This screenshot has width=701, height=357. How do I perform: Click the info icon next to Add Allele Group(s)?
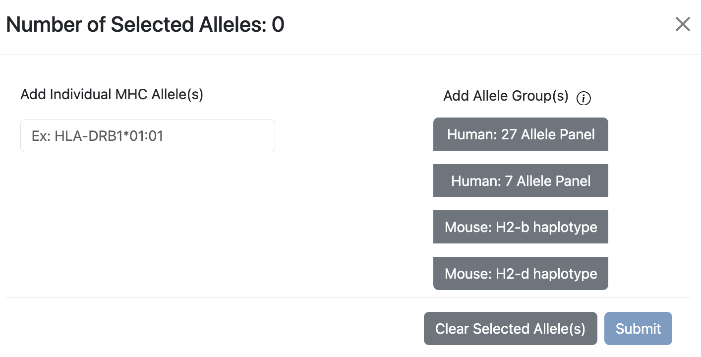584,98
